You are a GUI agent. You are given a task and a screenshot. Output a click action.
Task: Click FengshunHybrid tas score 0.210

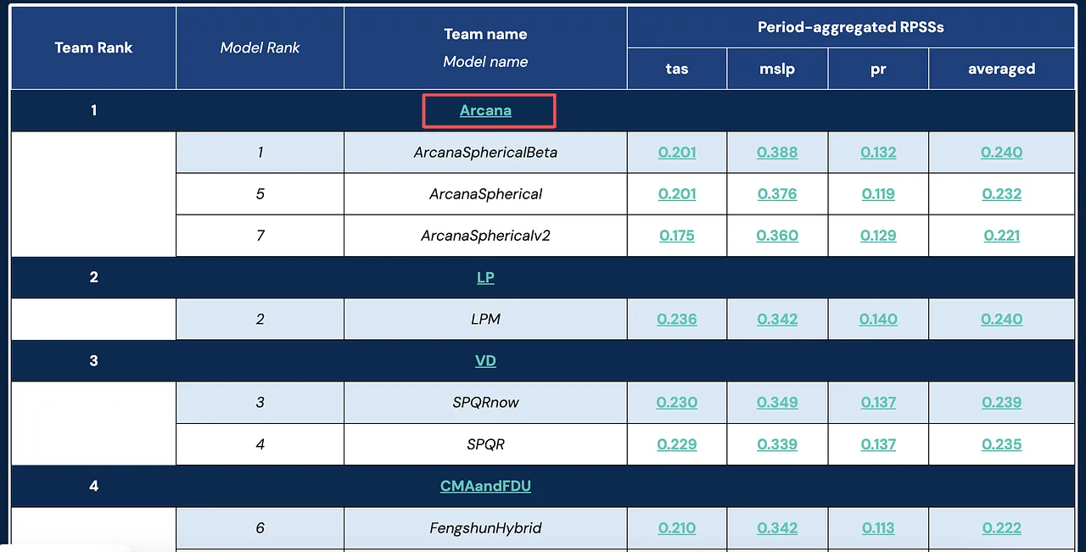pos(677,528)
